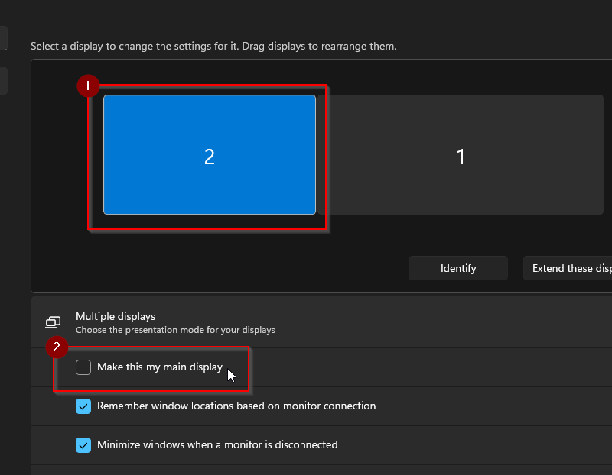Click 'Choose the presentation mode' subtitle
The height and width of the screenshot is (475, 612).
tap(174, 331)
